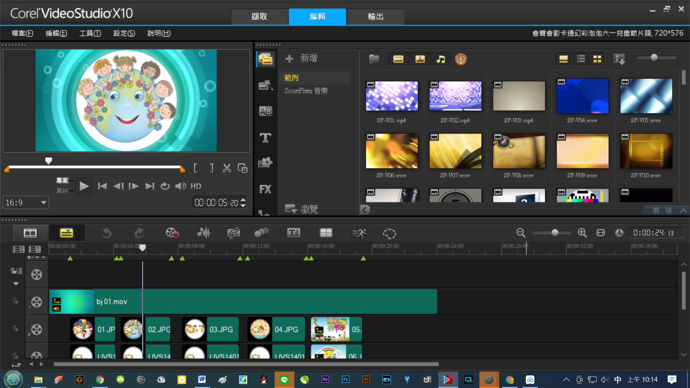Viewport: 690px width, 388px height.
Task: Open the sort clips in library menu
Action: 620,59
